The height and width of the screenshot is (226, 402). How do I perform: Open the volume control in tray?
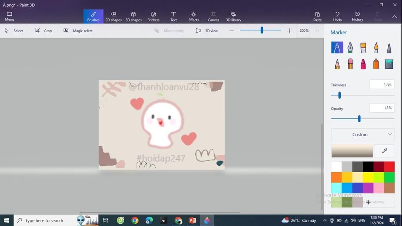pos(353,221)
